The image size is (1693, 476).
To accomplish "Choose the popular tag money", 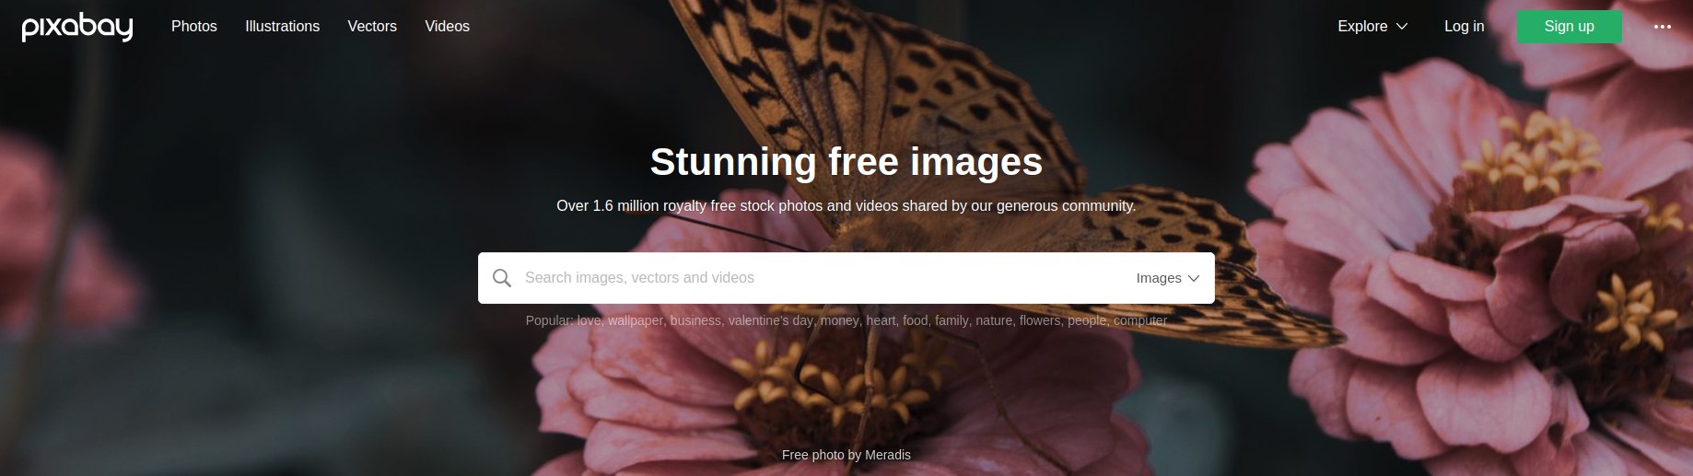I will coord(839,320).
